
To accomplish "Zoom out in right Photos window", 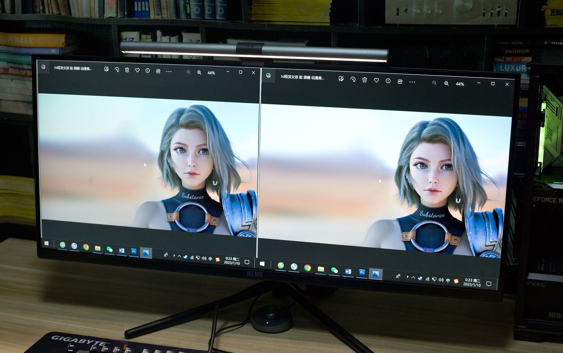I will pos(434,83).
